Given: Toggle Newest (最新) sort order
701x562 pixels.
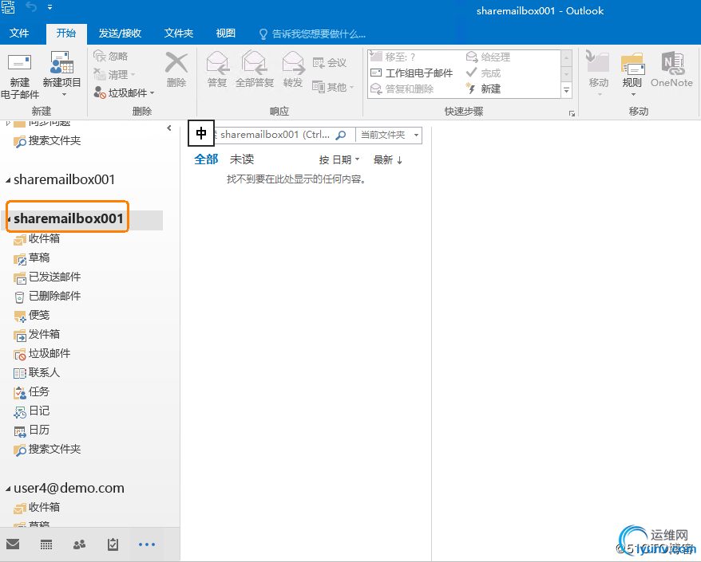Looking at the screenshot, I should [388, 159].
